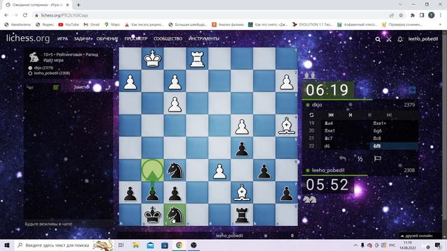447x251 pixels.
Task: Open challenges via crossed swords icon
Action: (389, 39)
